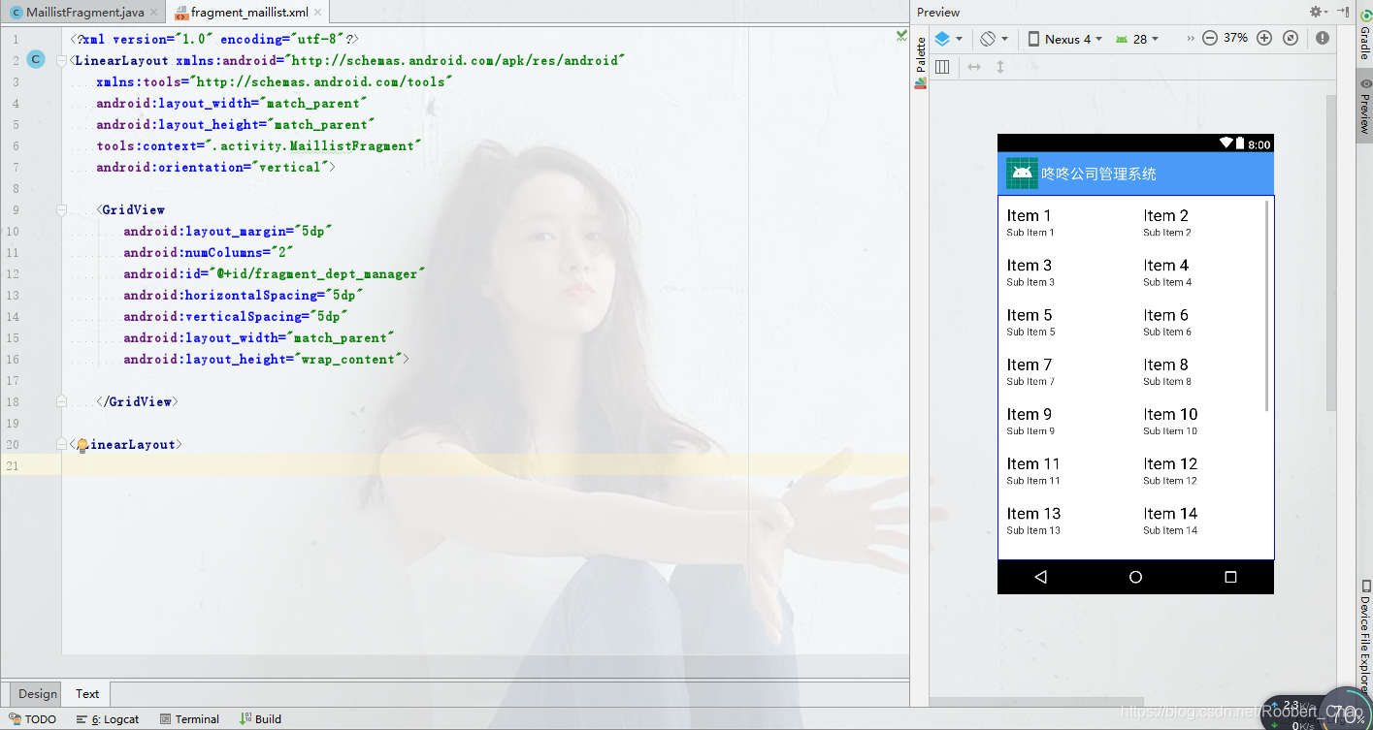Show preview warnings and errors icon
The image size is (1373, 730).
click(1323, 39)
